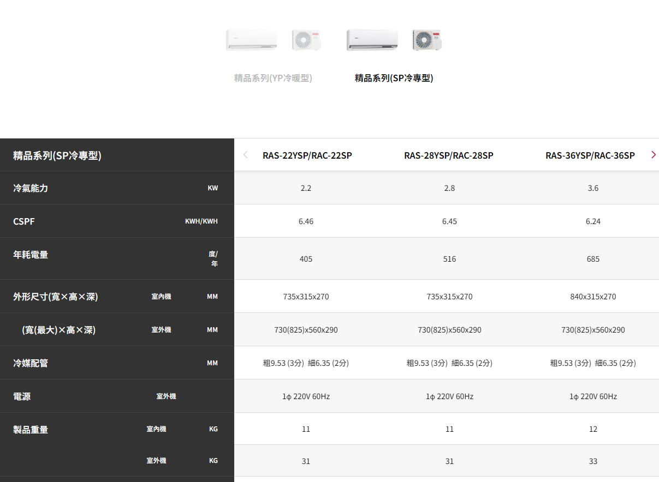Click the 840x315x270 indoor dimension cell
The width and height of the screenshot is (659, 482).
click(593, 297)
